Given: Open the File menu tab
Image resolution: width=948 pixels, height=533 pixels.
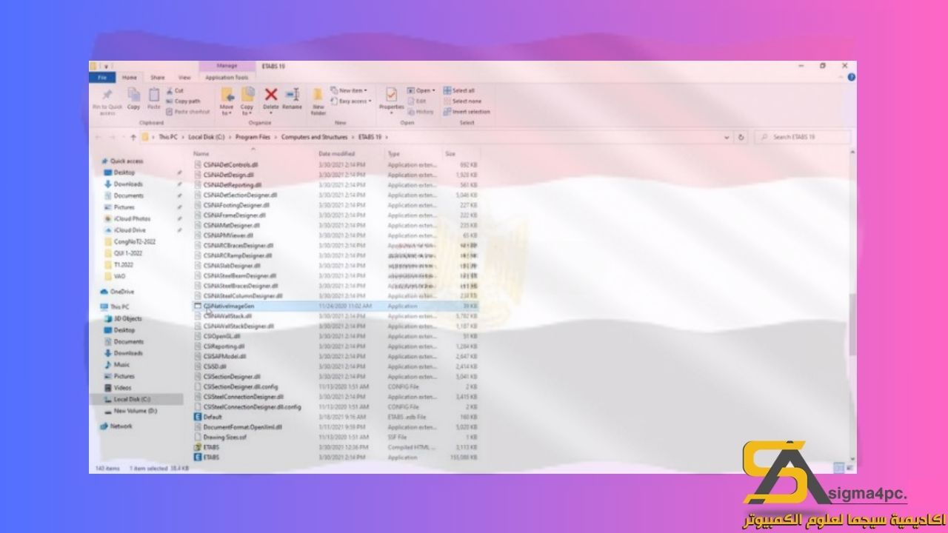Looking at the screenshot, I should pos(102,77).
